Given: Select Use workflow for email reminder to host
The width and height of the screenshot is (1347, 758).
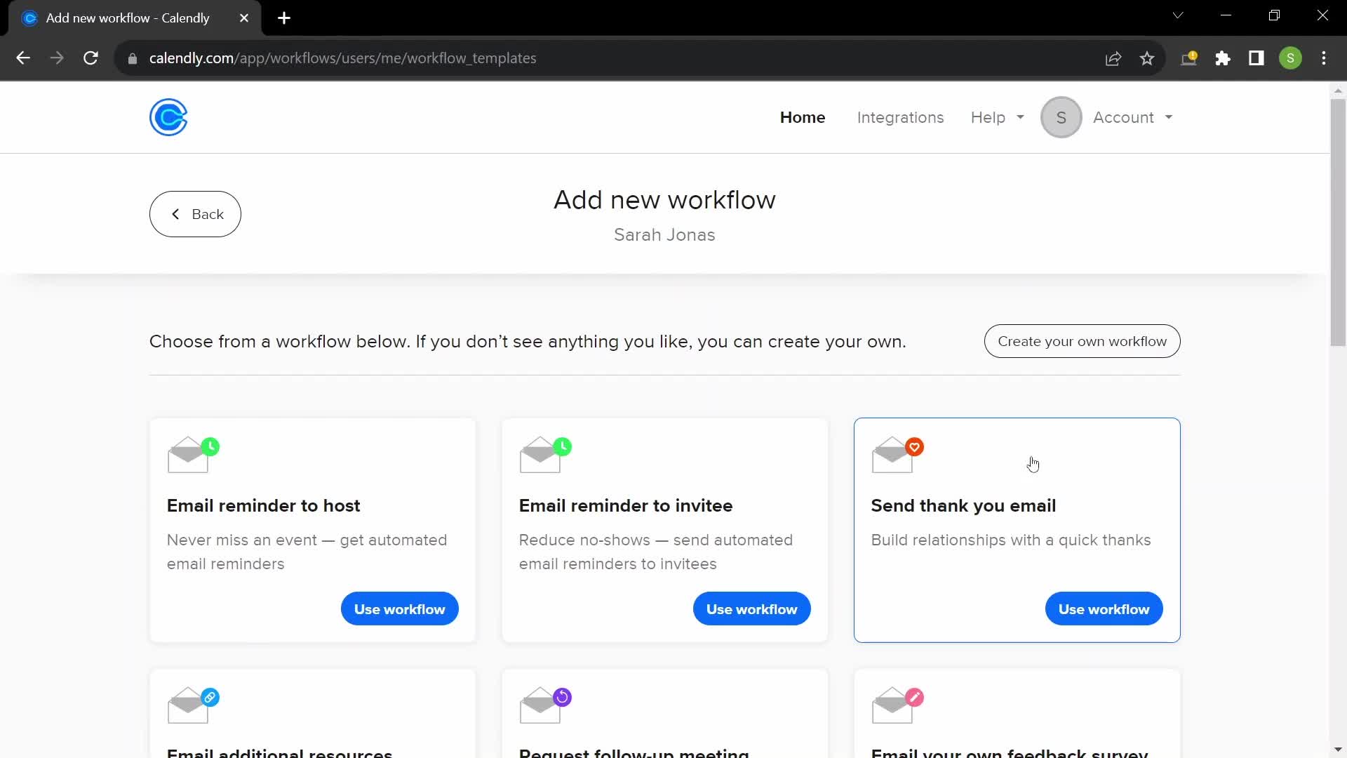Looking at the screenshot, I should click(400, 609).
